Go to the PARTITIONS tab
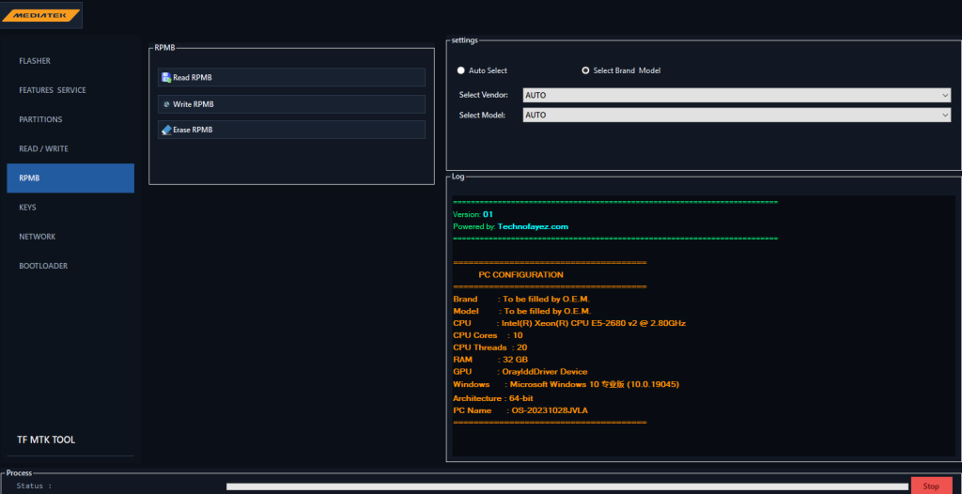The height and width of the screenshot is (494, 962). [70, 119]
